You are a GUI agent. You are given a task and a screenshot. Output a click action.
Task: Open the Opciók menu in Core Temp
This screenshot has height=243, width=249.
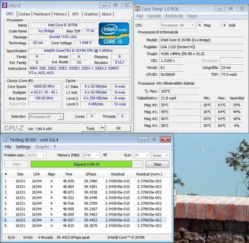pyautogui.click(x=154, y=16)
